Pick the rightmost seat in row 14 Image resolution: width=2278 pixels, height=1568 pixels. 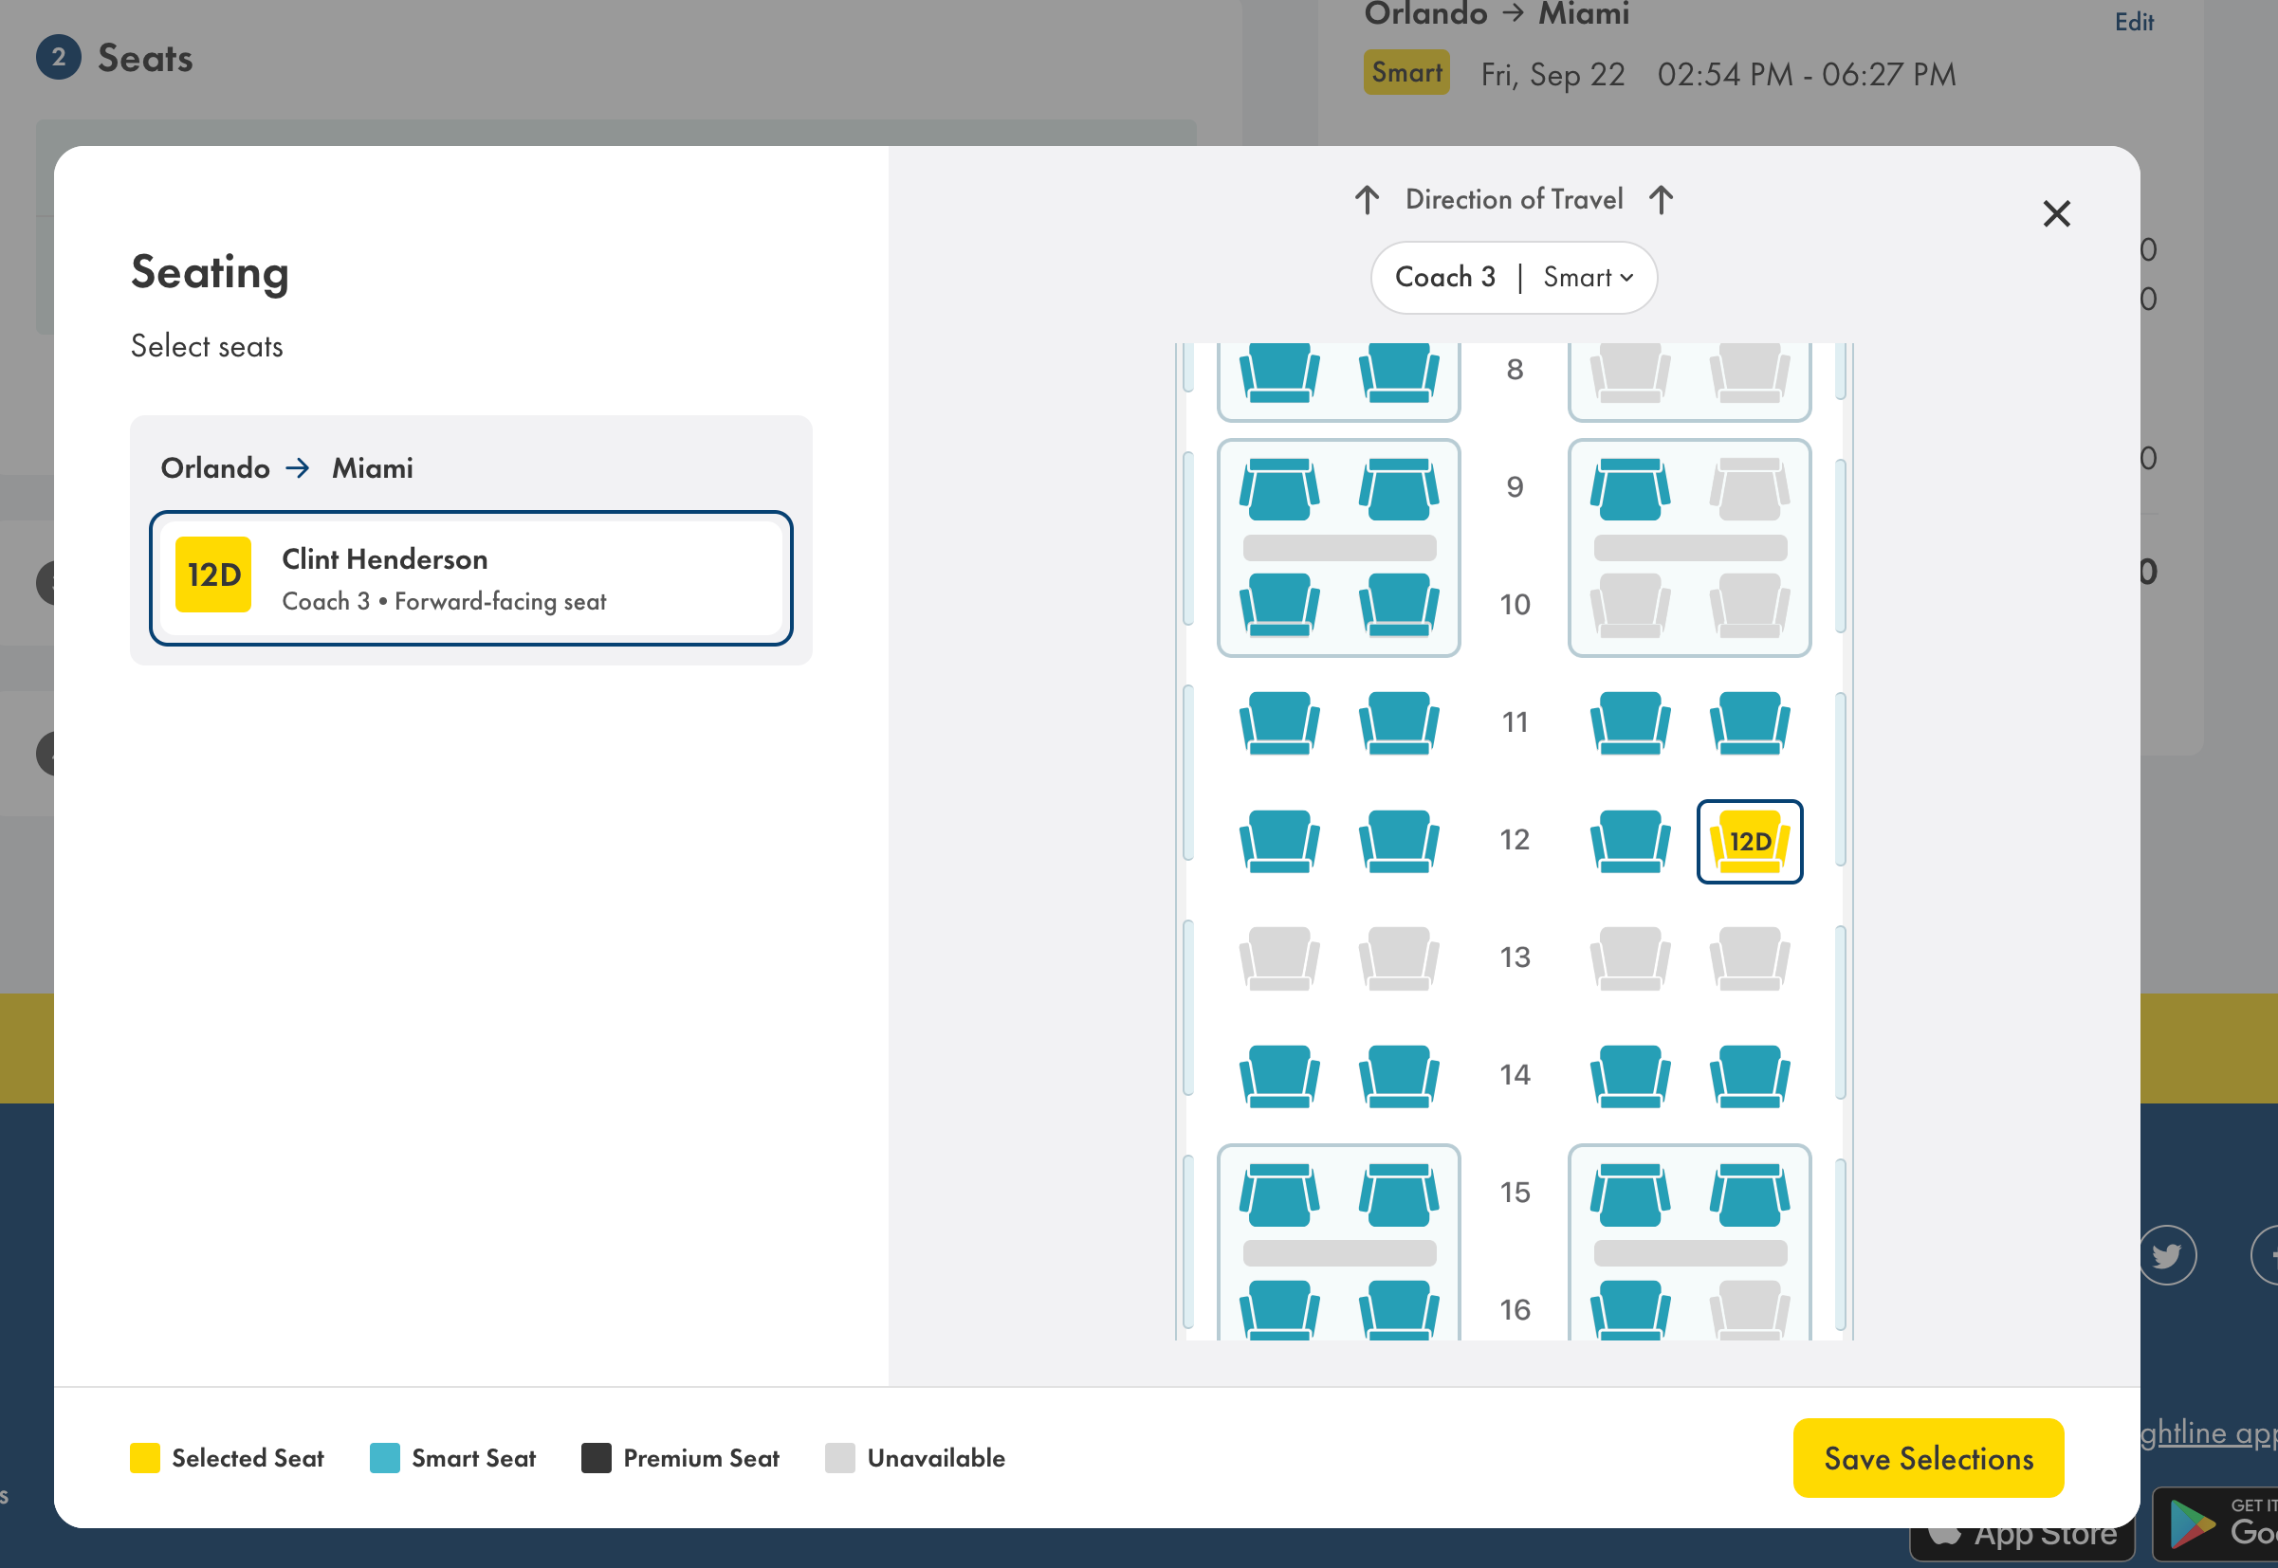[x=1750, y=1075]
